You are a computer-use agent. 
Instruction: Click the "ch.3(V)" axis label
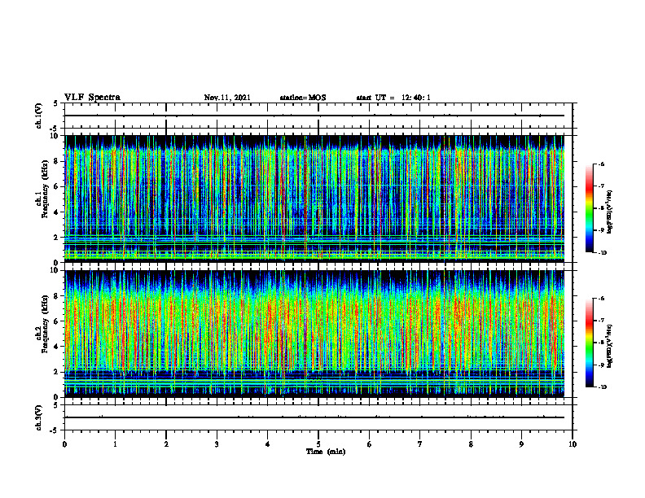(x=38, y=417)
